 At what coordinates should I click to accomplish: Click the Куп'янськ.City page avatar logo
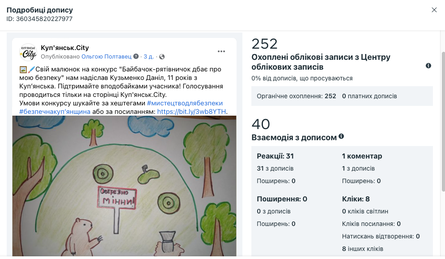pyautogui.click(x=28, y=52)
